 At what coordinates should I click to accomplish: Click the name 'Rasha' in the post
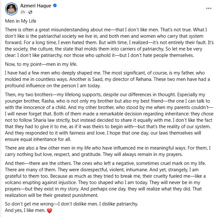[x=48, y=101]
